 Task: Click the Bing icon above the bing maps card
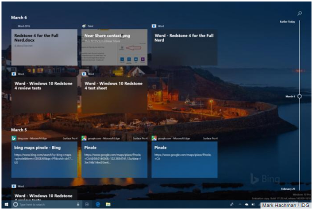pyautogui.click(x=14, y=138)
